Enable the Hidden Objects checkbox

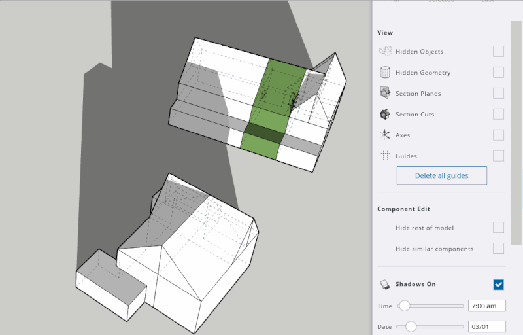498,52
